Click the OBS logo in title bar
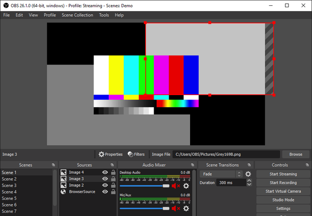This screenshot has width=312, height=216. click(x=6, y=5)
